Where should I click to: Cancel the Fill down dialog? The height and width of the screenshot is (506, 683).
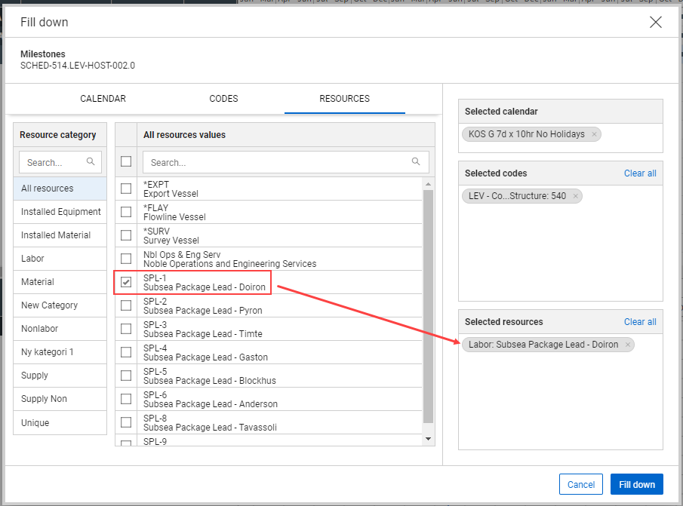point(581,485)
